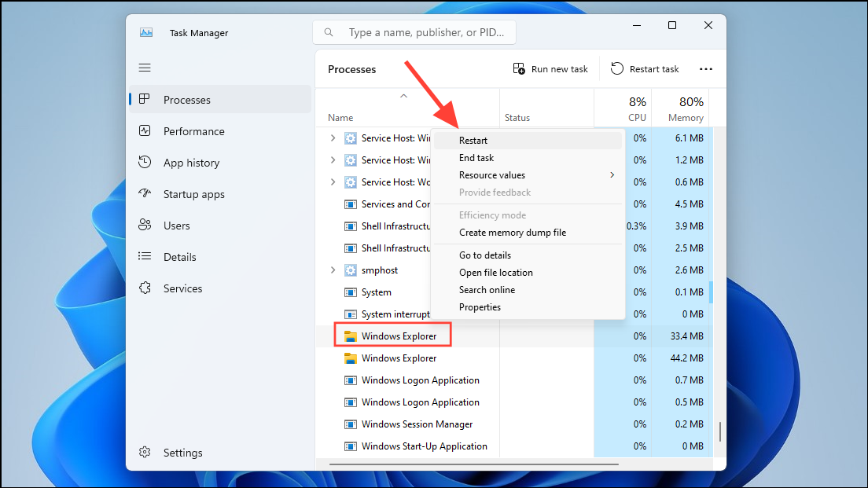Click the 44.2 MB memory value
The image size is (868, 488).
(686, 358)
